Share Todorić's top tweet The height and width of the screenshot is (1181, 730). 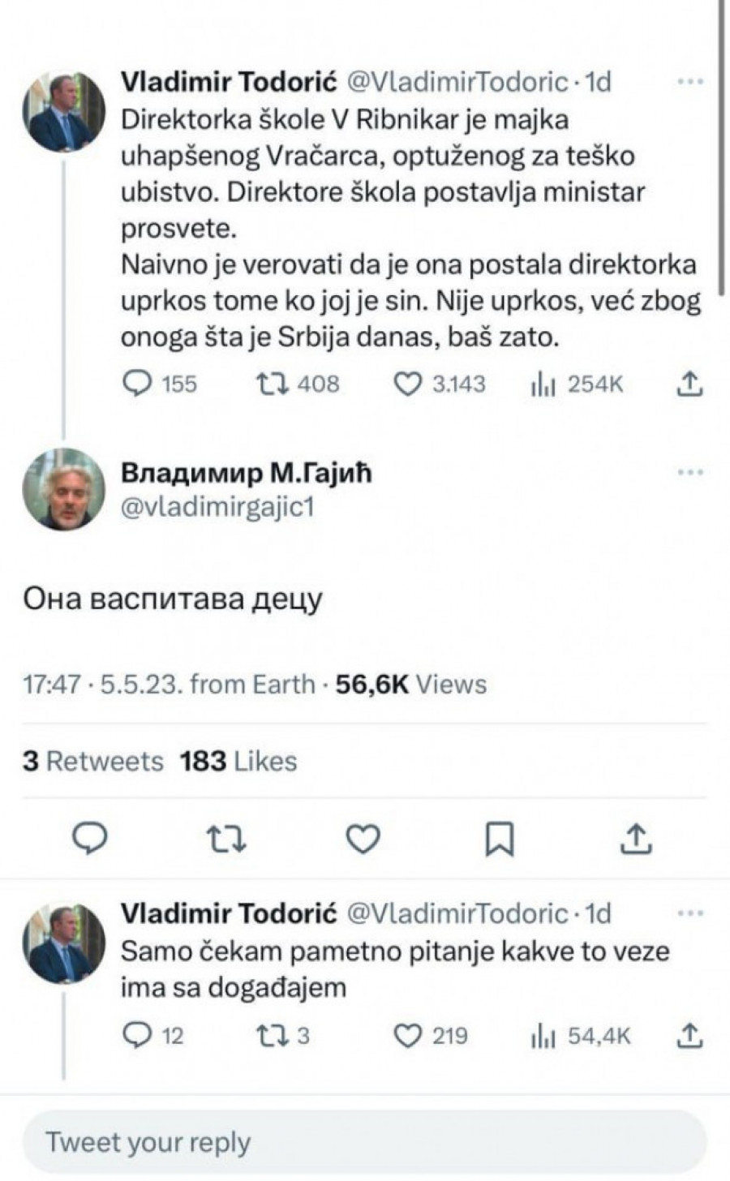coord(689,384)
